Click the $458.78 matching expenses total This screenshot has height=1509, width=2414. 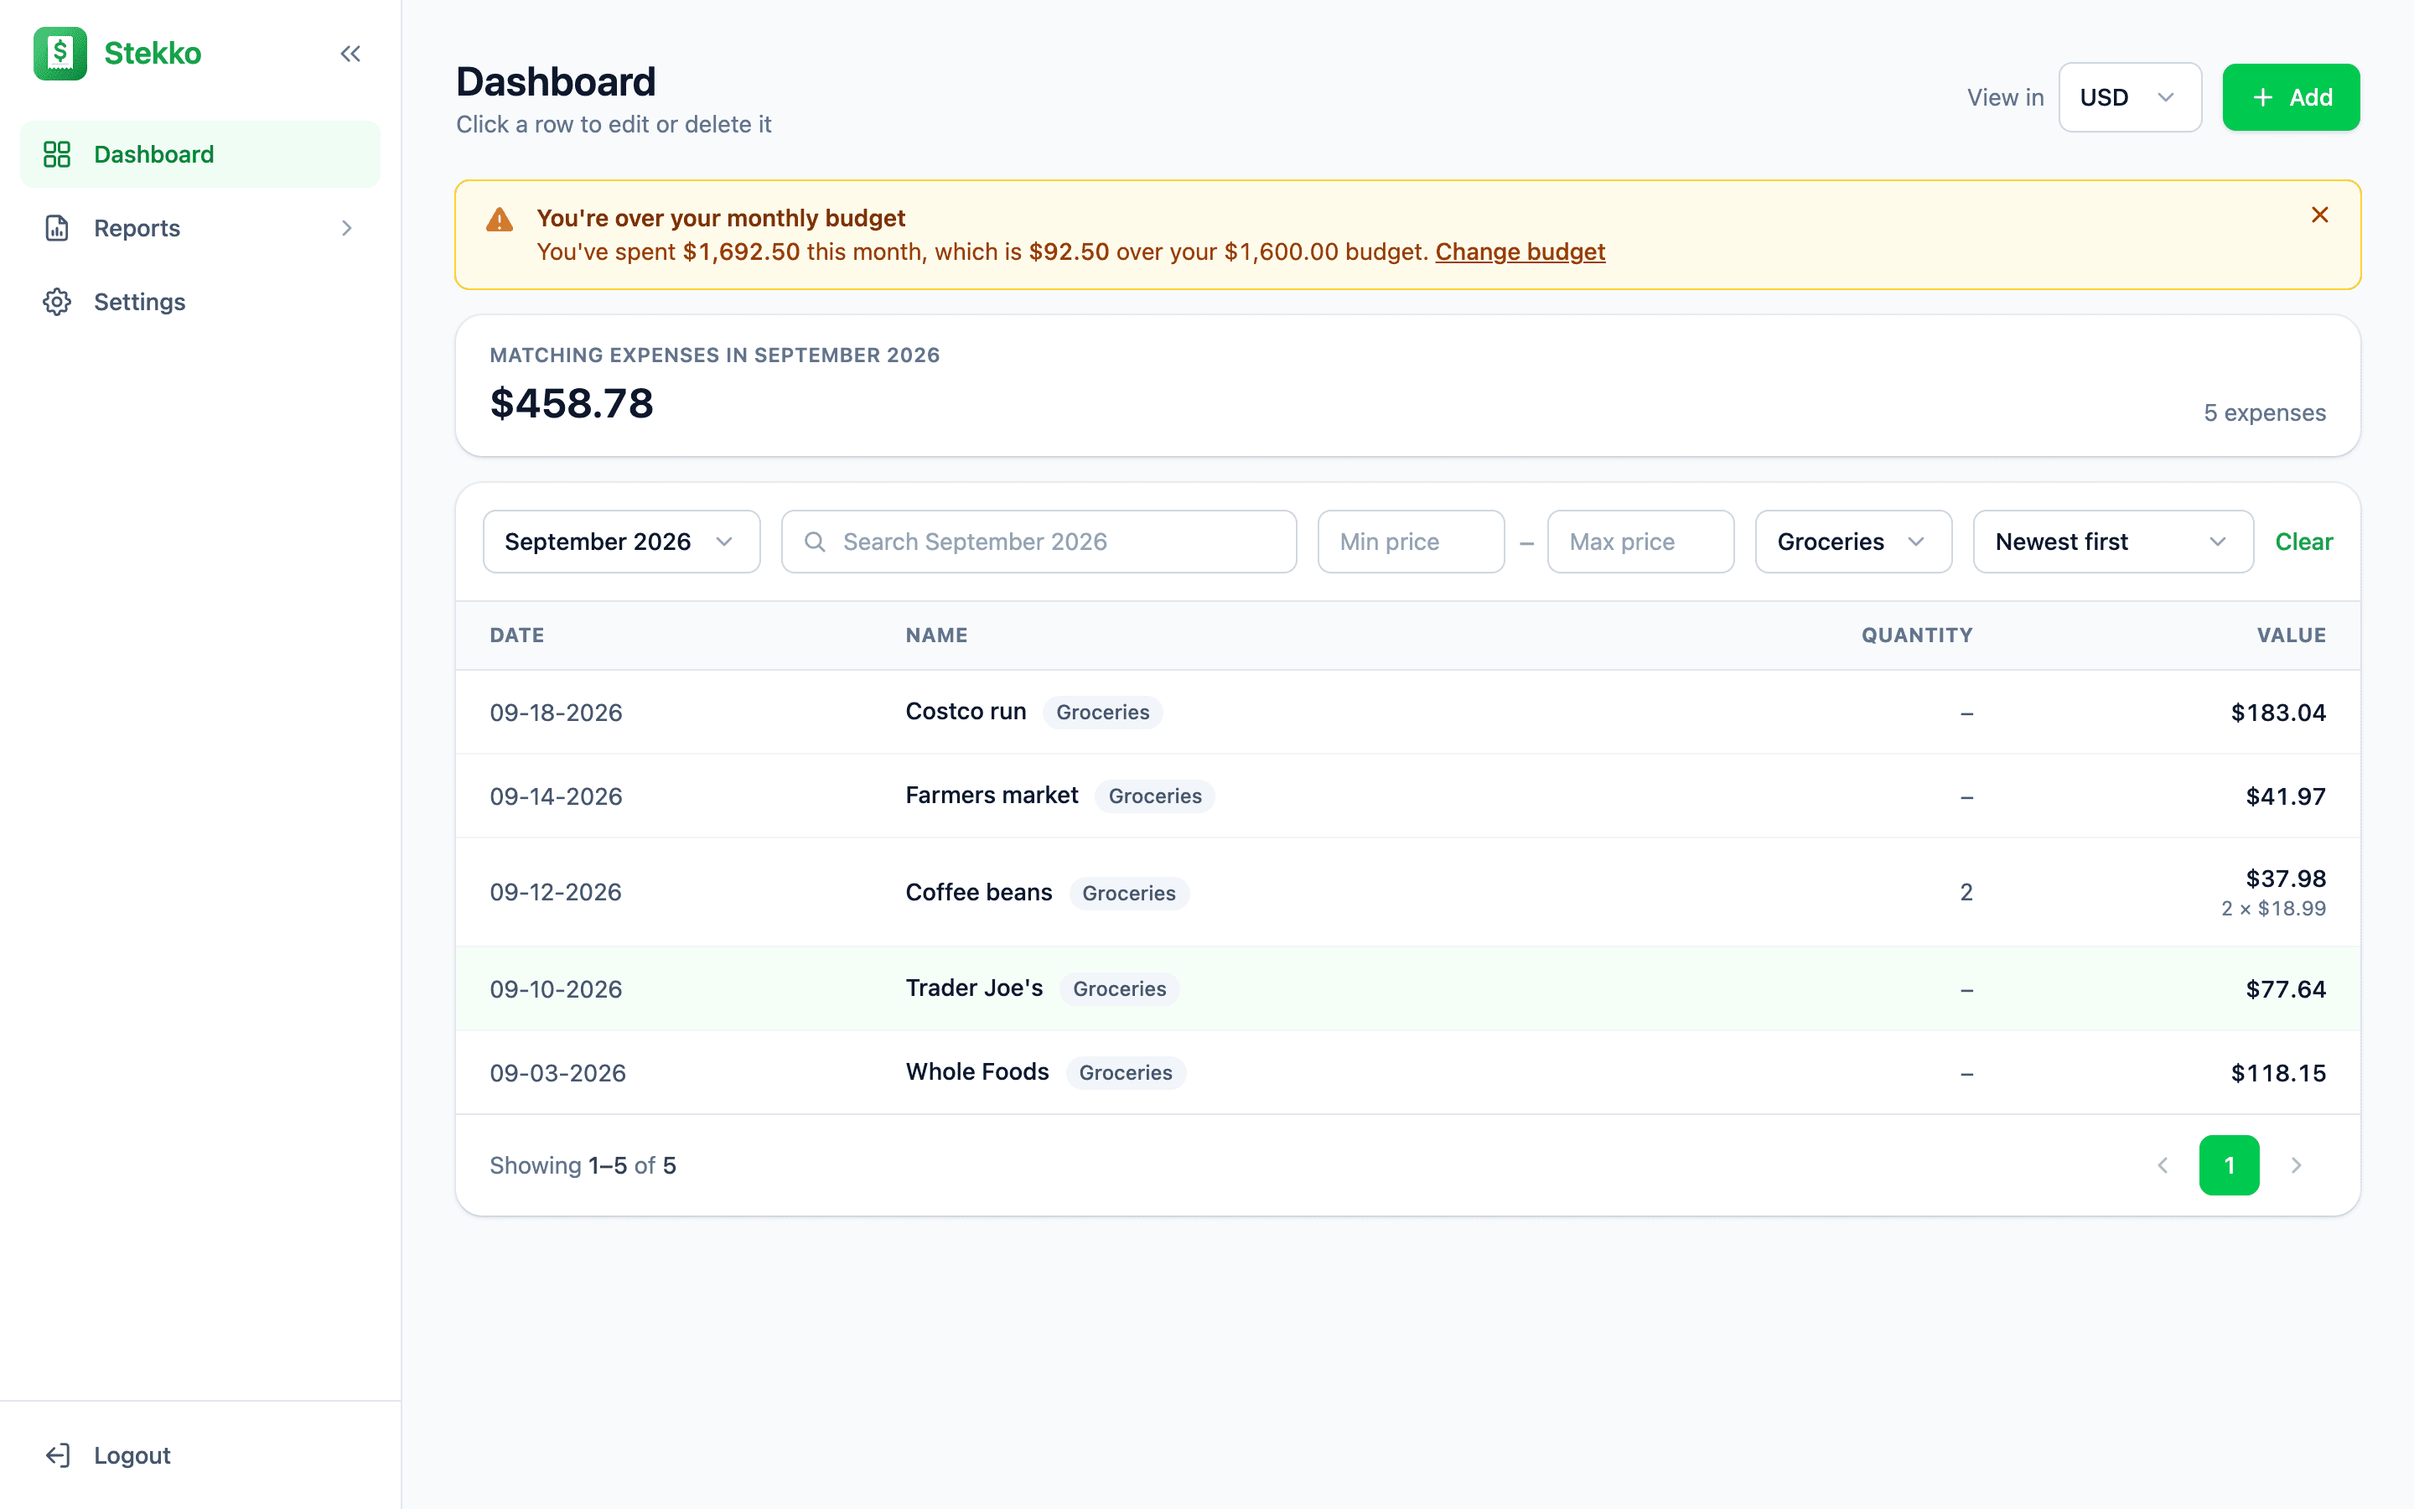572,403
